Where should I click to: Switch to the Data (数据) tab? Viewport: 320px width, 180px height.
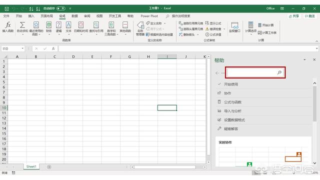[74, 16]
